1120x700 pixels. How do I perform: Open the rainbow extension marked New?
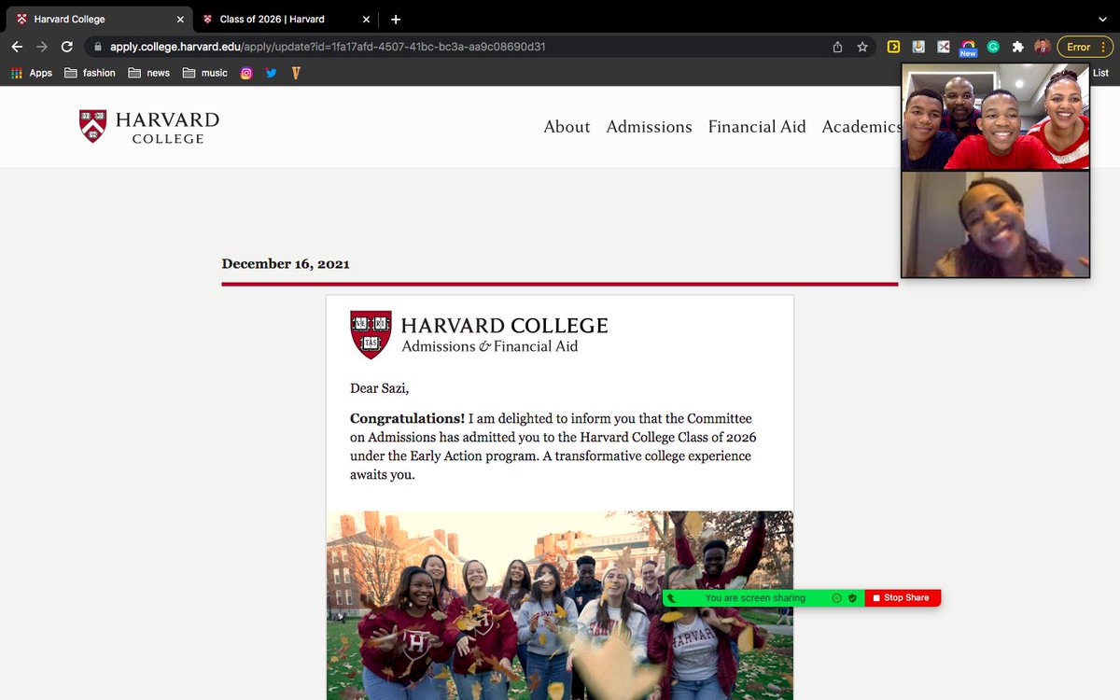[968, 47]
